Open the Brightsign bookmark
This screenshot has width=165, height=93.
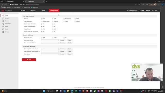tap(35, 7)
